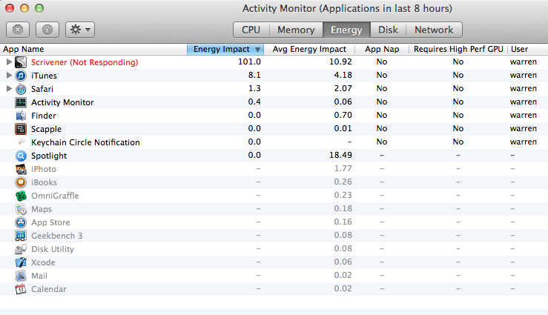
Task: Expand the iTunes process list
Action: (x=9, y=76)
